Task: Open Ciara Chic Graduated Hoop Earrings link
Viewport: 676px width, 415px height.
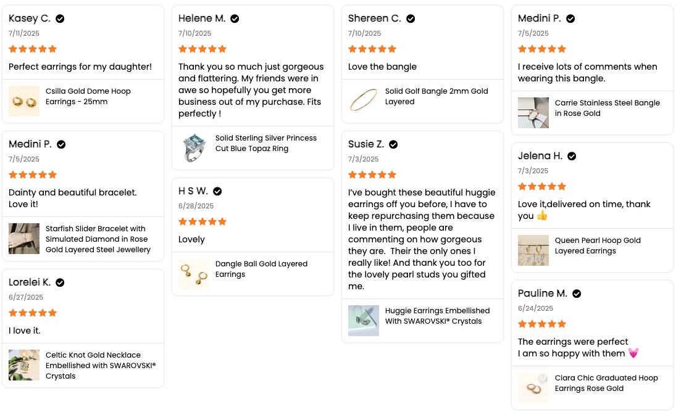Action: click(606, 383)
